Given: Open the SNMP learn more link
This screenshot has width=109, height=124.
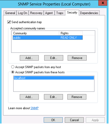Looking at the screenshot, I should point(34,108).
